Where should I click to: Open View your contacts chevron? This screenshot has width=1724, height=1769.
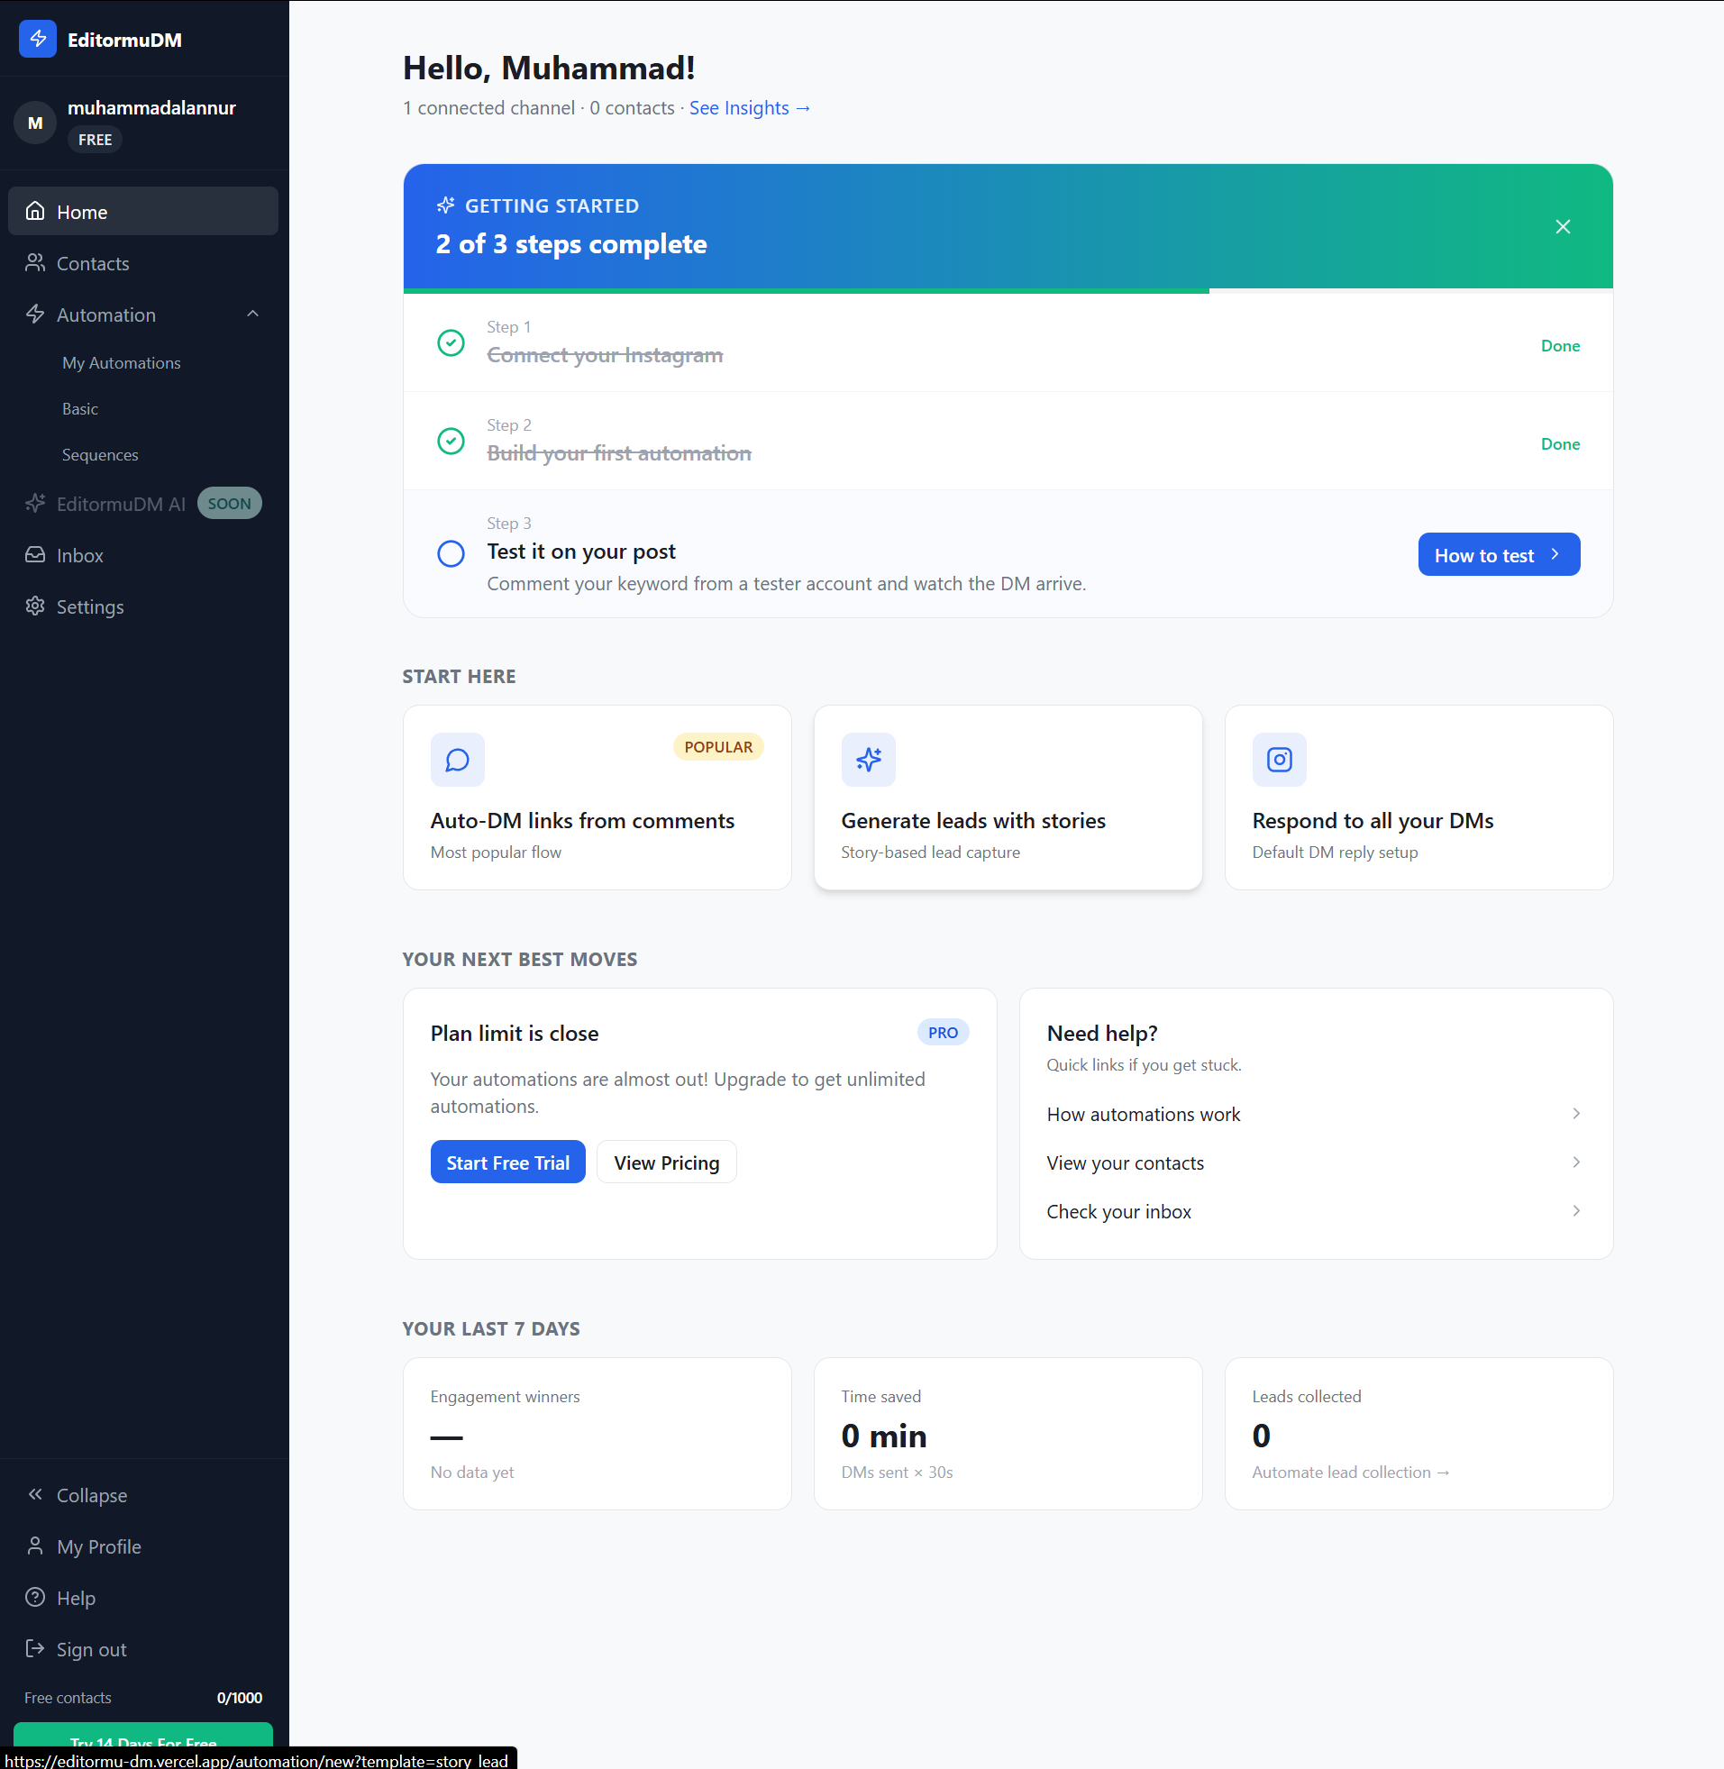[x=1576, y=1163]
